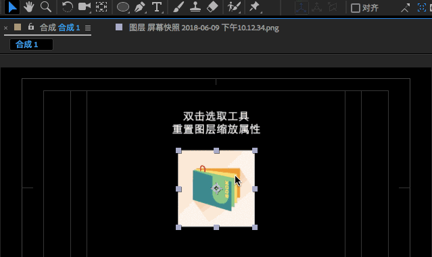The width and height of the screenshot is (432, 257).
Task: Enable the 对齐 snapping checkbox
Action: click(x=356, y=8)
